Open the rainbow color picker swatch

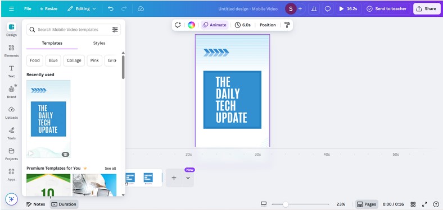191,25
